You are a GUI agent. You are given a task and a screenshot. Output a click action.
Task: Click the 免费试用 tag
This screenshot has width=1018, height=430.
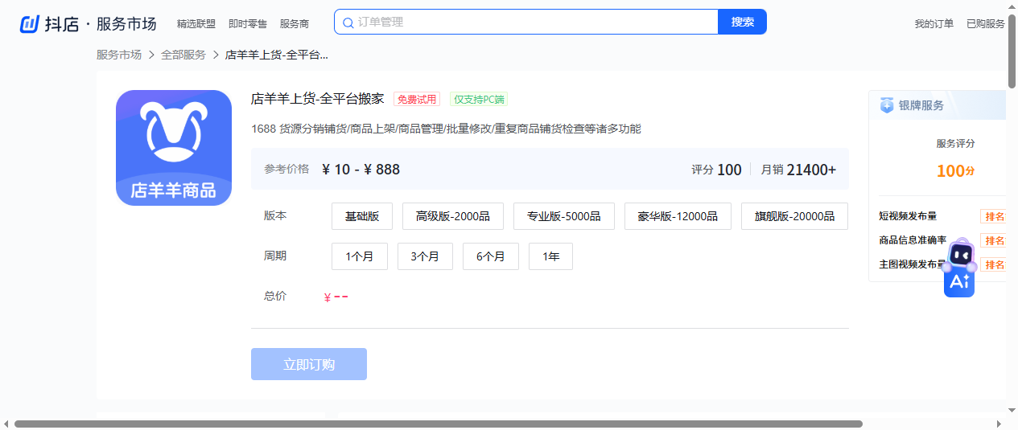(x=417, y=100)
